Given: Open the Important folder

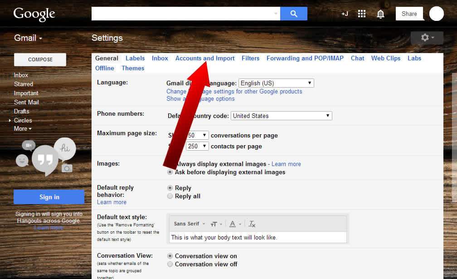Looking at the screenshot, I should click(26, 93).
